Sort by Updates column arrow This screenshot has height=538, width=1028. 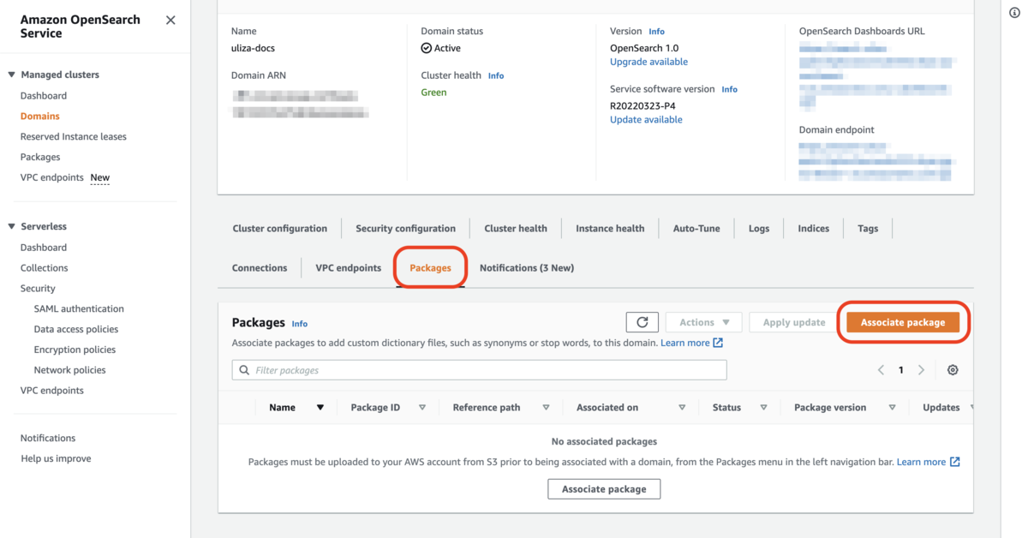(971, 408)
